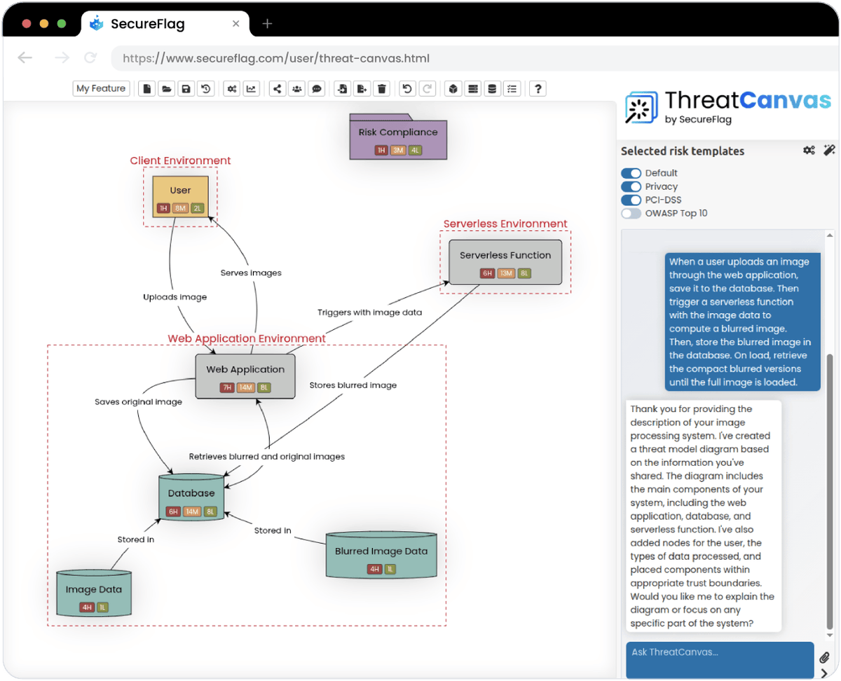Toggle the Default risk template
841x681 pixels.
coord(631,173)
